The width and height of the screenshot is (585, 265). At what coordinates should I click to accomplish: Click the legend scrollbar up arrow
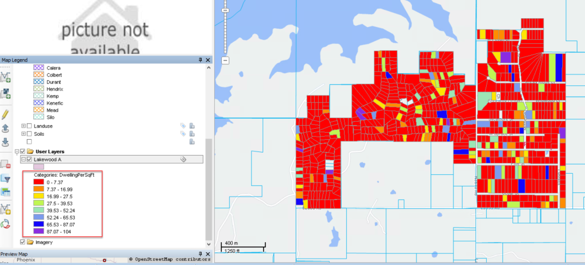[x=209, y=68]
